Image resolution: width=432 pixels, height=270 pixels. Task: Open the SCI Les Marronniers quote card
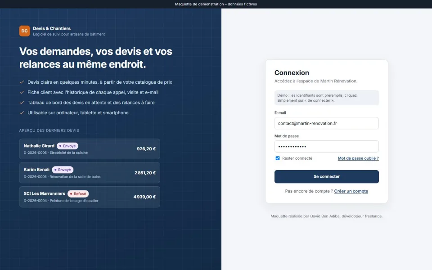click(x=90, y=197)
